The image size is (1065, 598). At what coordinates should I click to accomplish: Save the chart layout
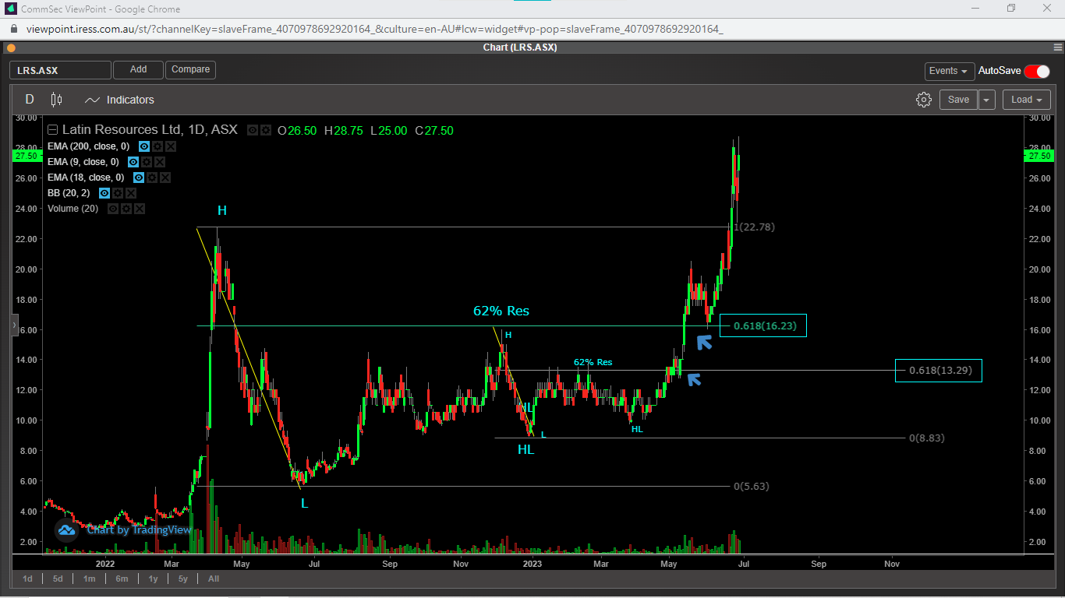tap(958, 100)
